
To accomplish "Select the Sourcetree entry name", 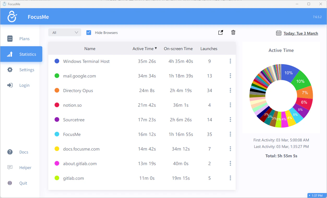I will click(x=74, y=120).
